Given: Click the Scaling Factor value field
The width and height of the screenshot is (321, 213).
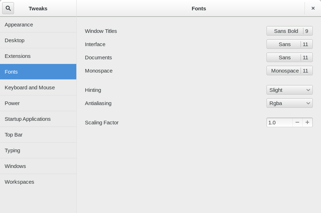Looking at the screenshot, I should tap(280, 122).
